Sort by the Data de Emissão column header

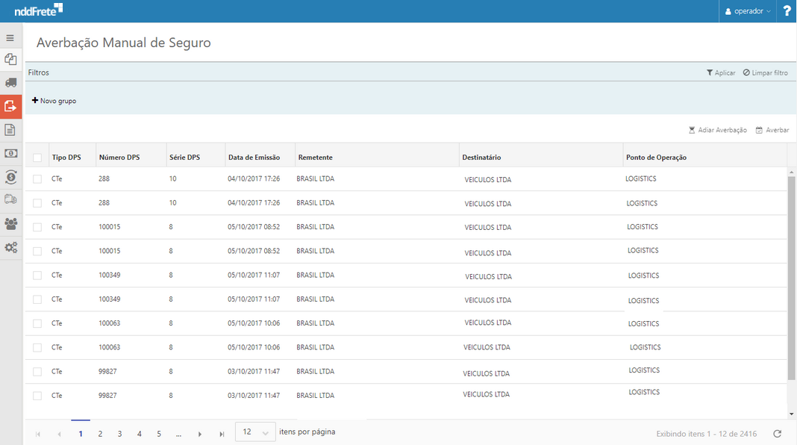coord(254,158)
